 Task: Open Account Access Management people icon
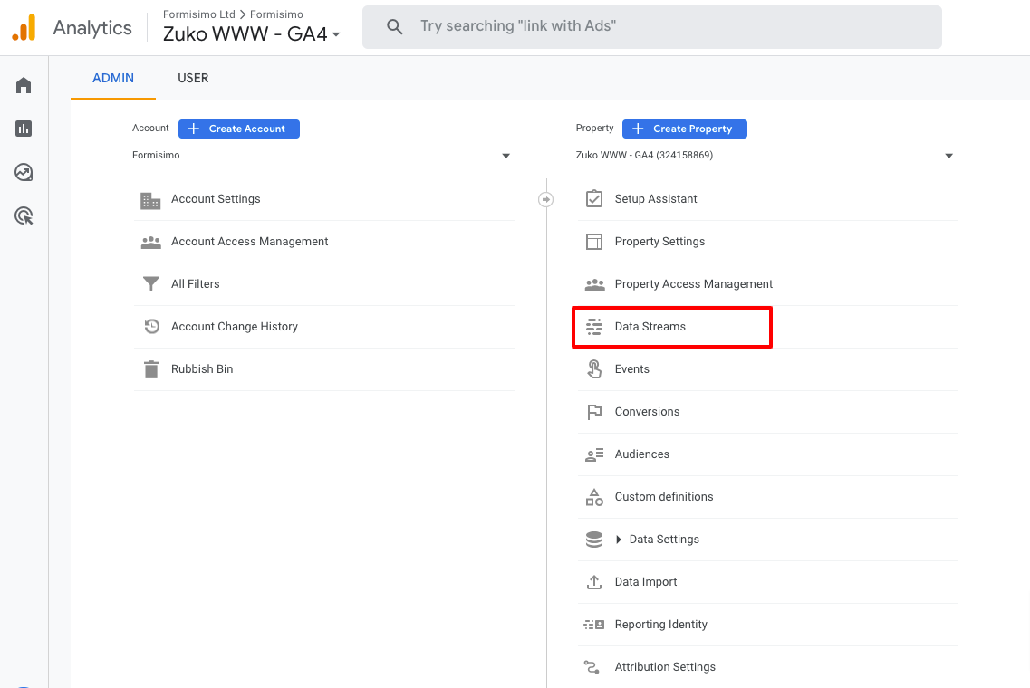151,241
